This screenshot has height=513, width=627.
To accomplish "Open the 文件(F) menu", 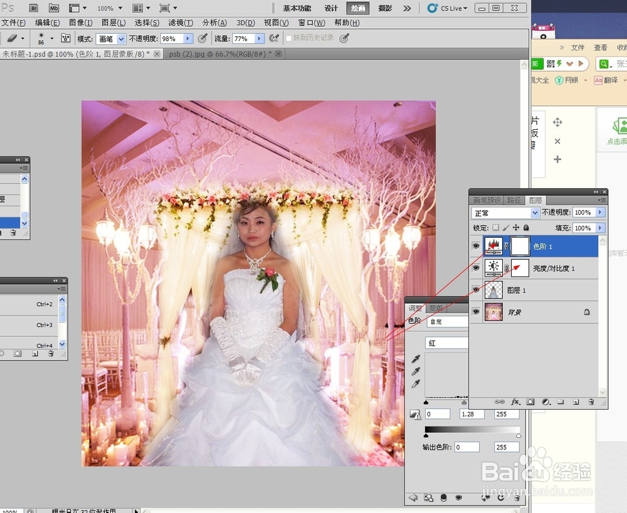I will [x=13, y=23].
